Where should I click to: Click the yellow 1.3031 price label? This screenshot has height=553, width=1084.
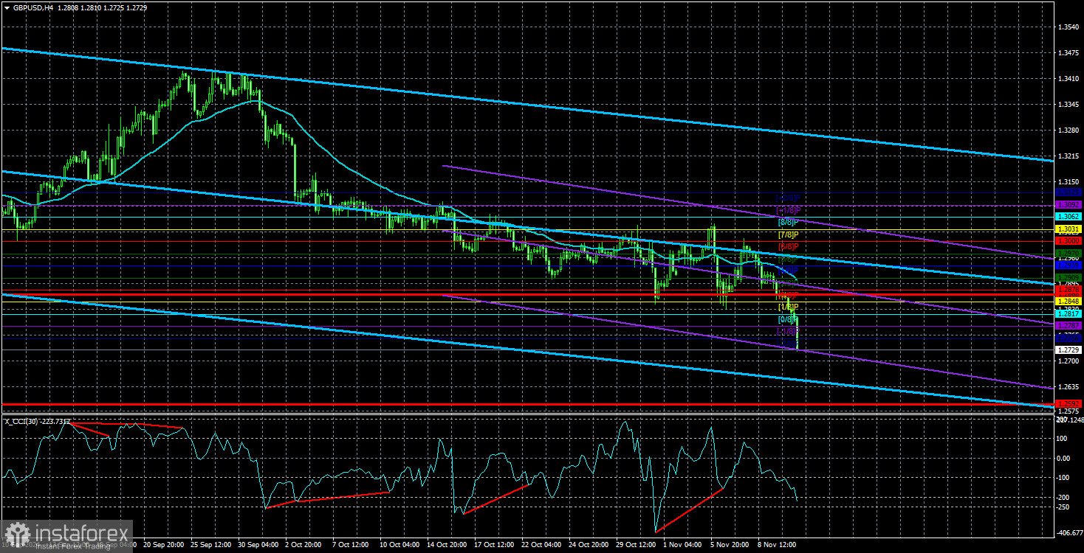[1068, 230]
